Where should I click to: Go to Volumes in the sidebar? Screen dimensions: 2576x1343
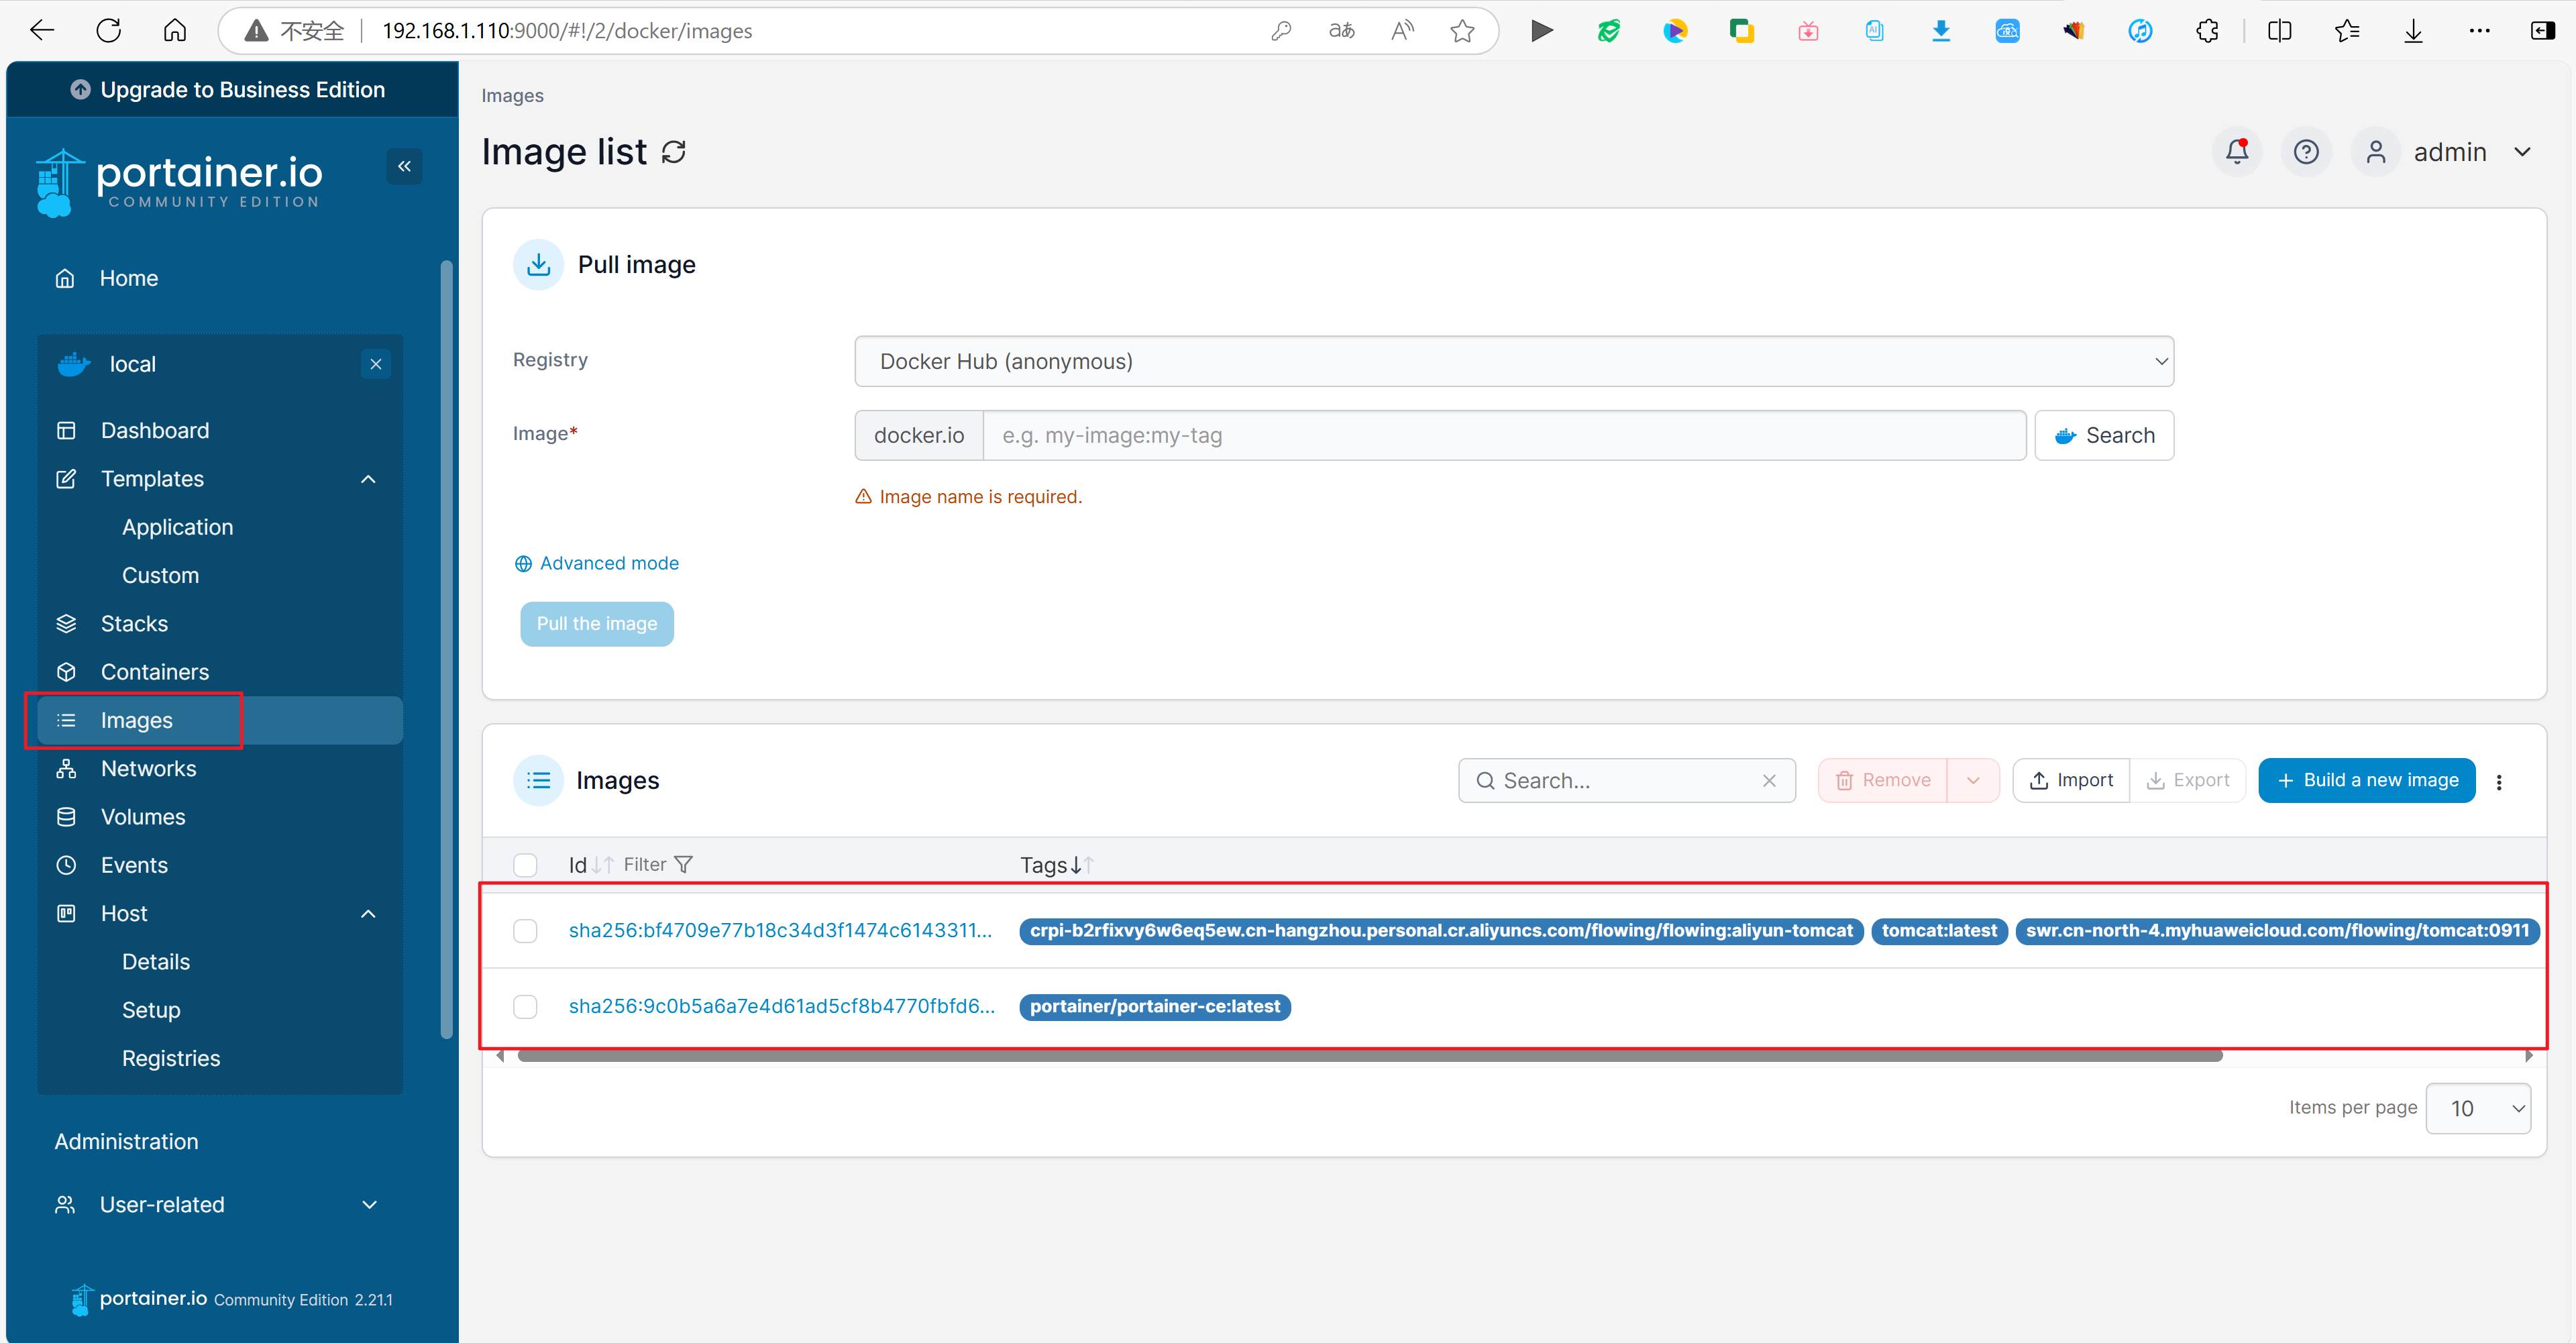(143, 817)
